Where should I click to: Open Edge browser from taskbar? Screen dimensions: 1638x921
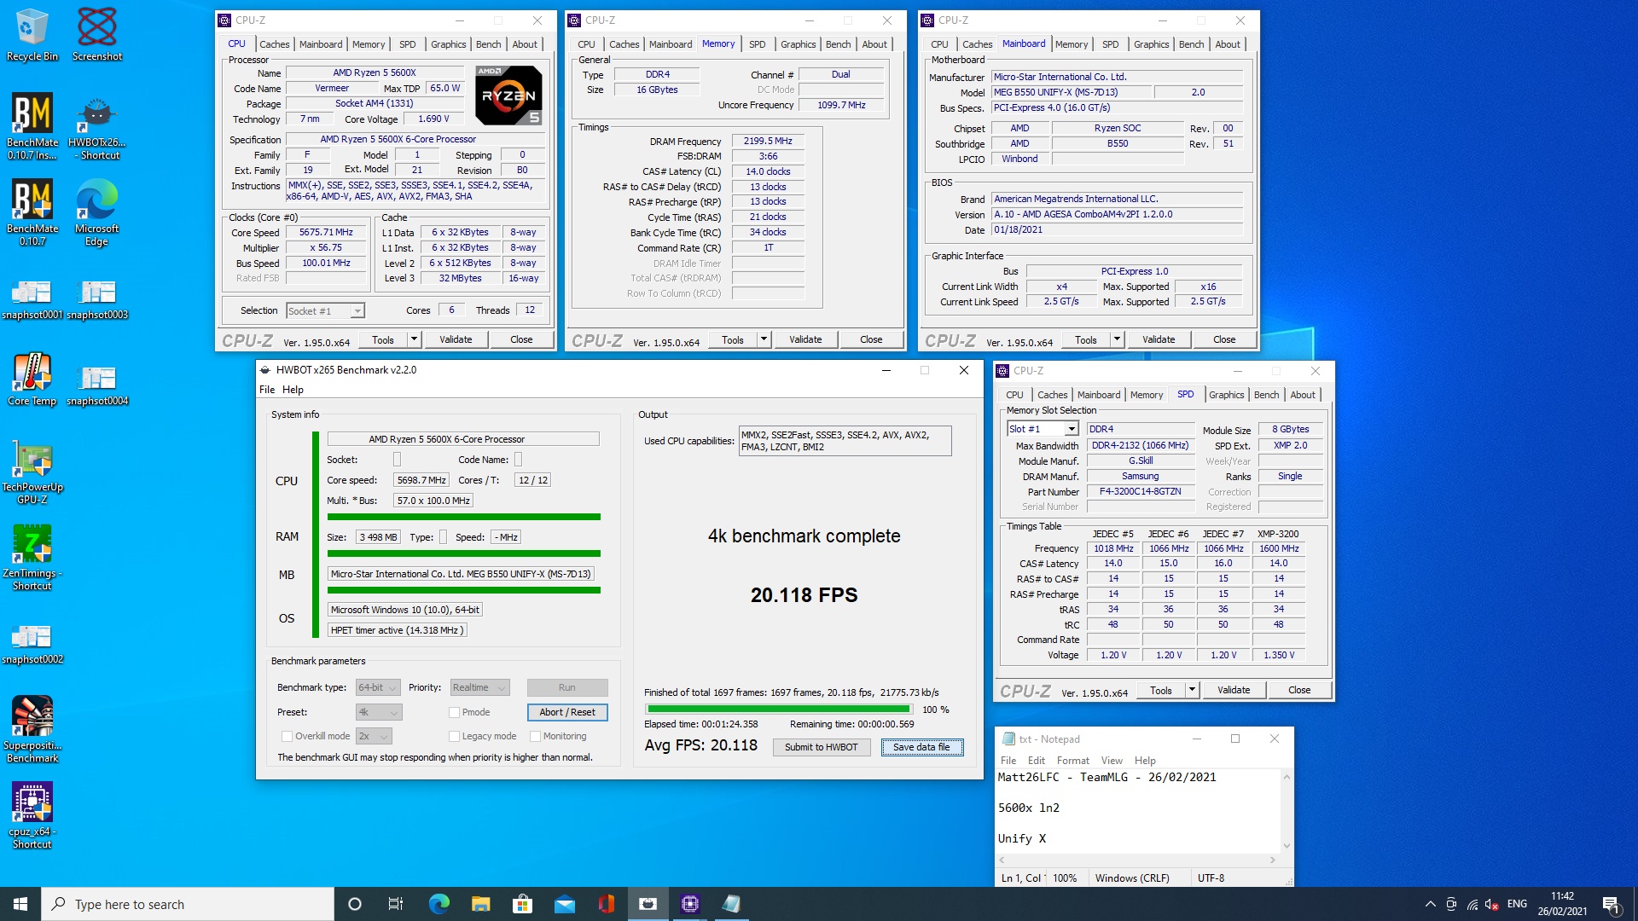point(439,904)
